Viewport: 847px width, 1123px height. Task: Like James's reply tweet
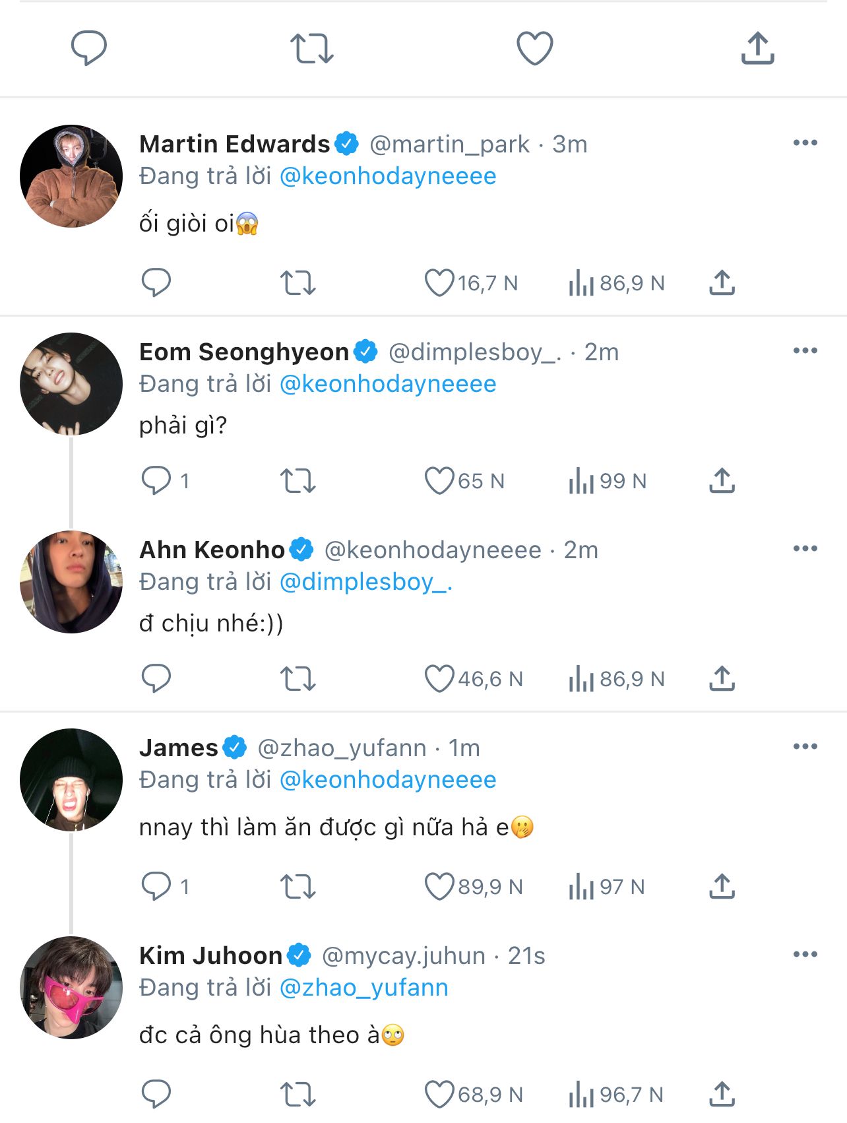pyautogui.click(x=439, y=887)
